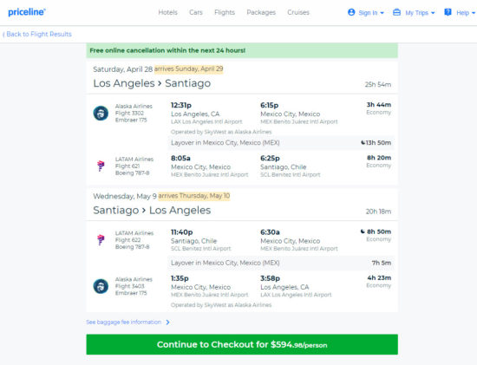477x365 pixels.
Task: Expand the My Trips dropdown
Action: 433,13
